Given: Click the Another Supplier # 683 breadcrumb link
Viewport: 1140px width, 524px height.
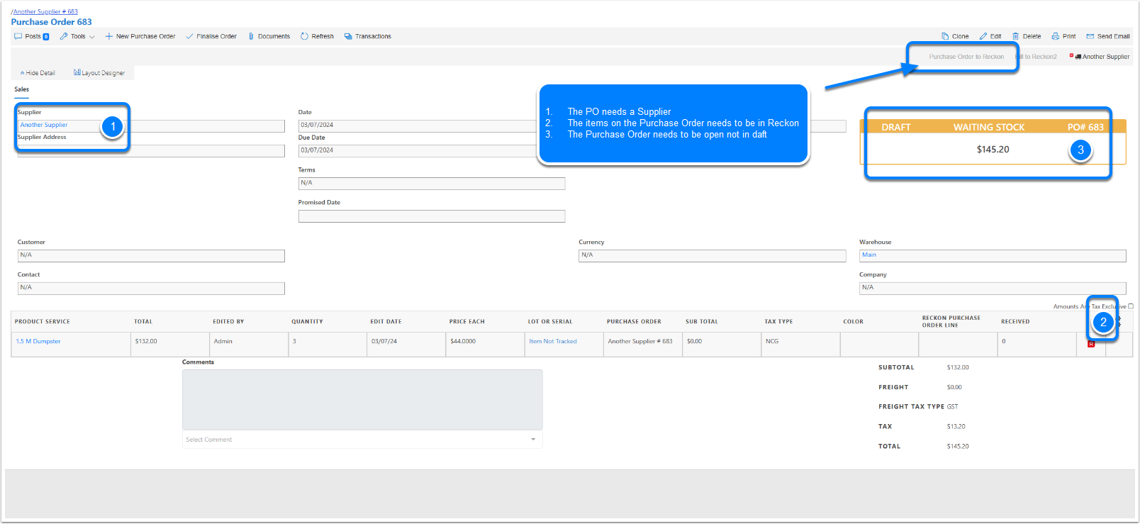Looking at the screenshot, I should 45,12.
